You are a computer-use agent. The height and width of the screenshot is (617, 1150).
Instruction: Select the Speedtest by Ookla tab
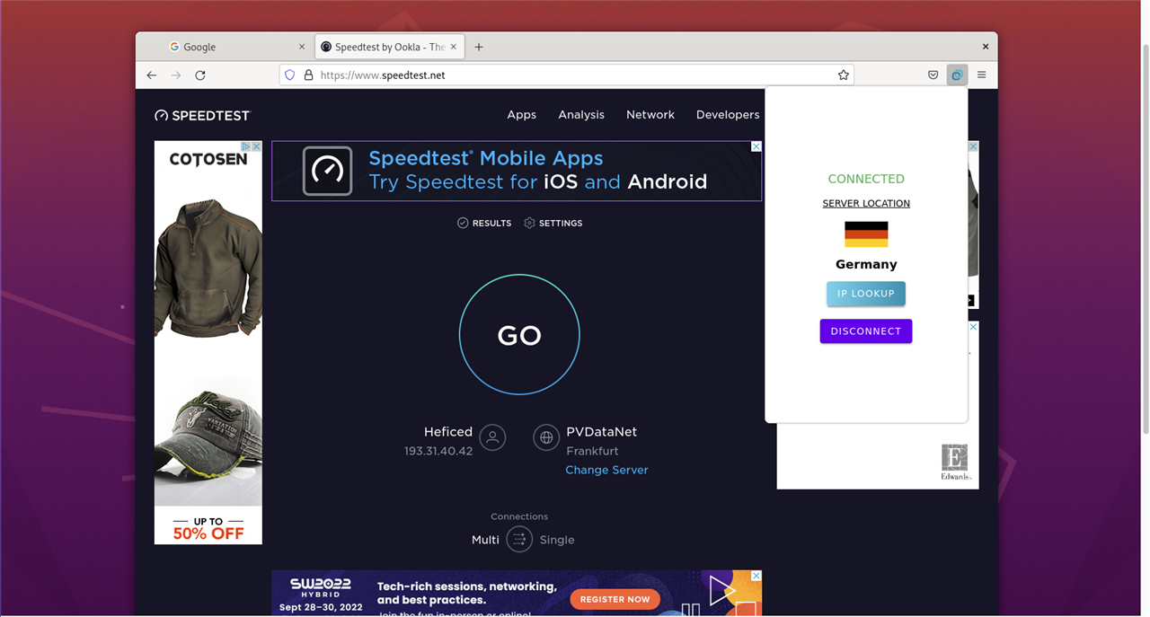coord(390,47)
